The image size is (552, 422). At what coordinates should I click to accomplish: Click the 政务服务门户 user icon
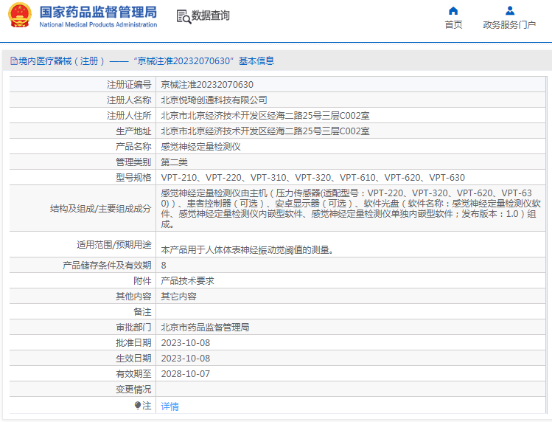[x=510, y=11]
